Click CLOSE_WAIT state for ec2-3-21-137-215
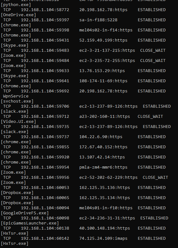 [x=153, y=50]
